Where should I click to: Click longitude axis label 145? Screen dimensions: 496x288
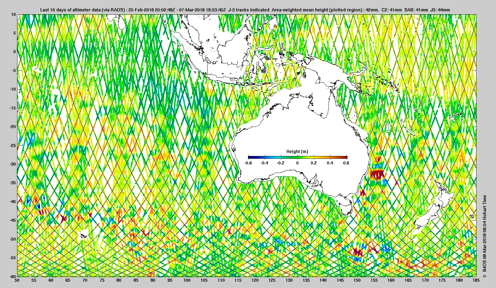[340, 280]
